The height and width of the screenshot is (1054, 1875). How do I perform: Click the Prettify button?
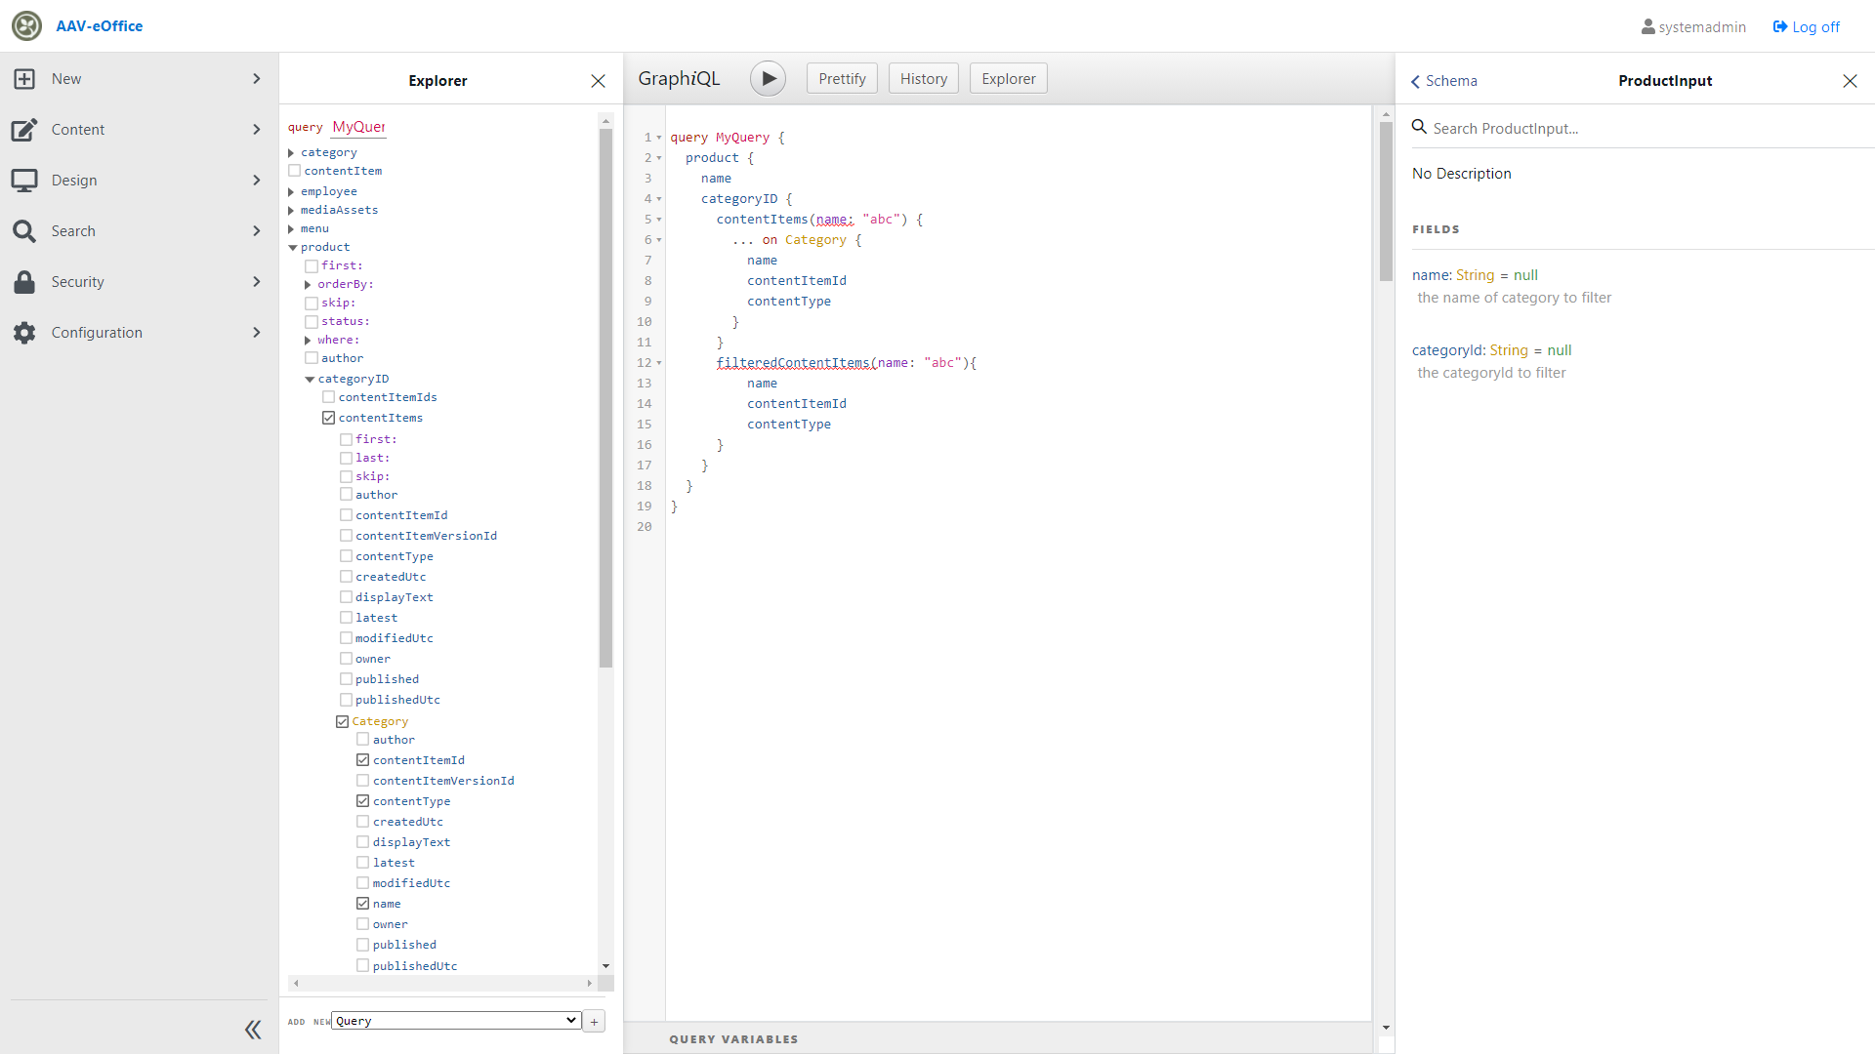coord(841,78)
